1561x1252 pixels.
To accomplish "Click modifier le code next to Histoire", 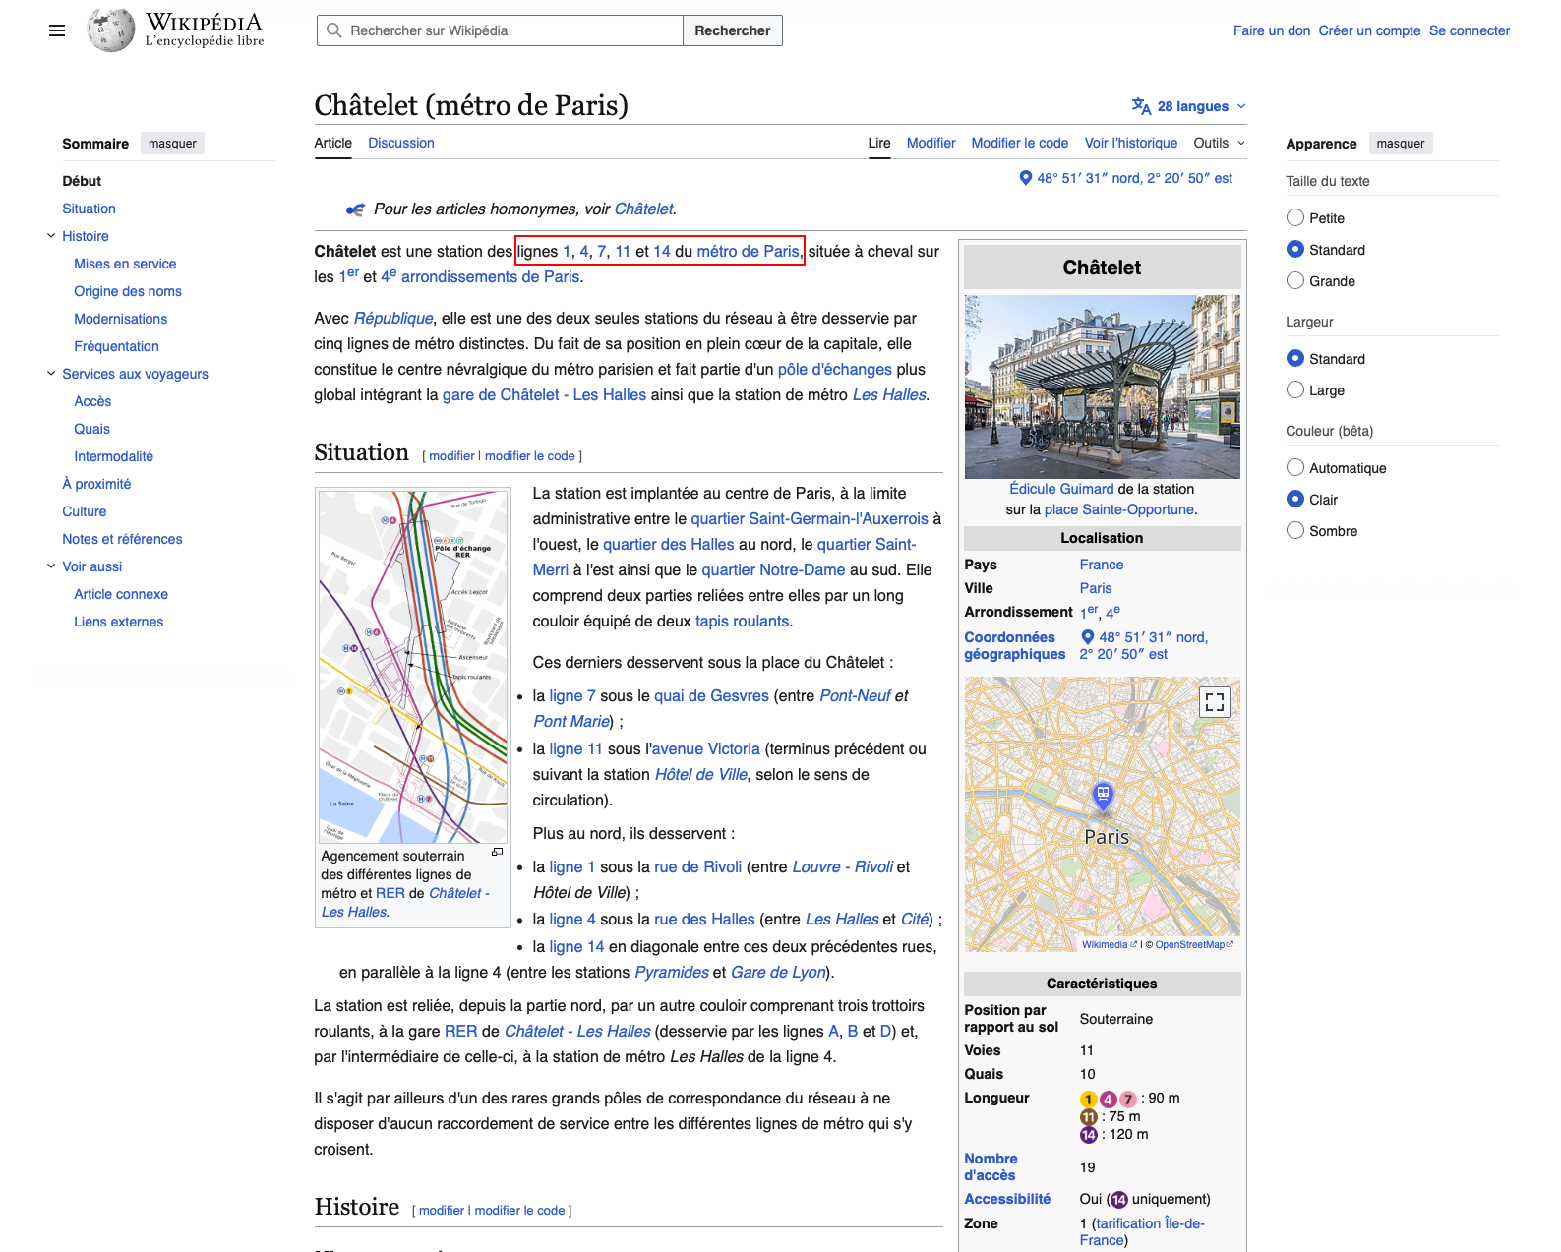I will coord(519,1211).
